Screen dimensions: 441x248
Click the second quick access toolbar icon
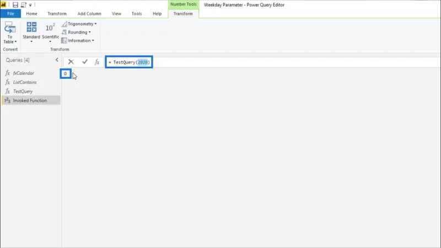coord(23,5)
